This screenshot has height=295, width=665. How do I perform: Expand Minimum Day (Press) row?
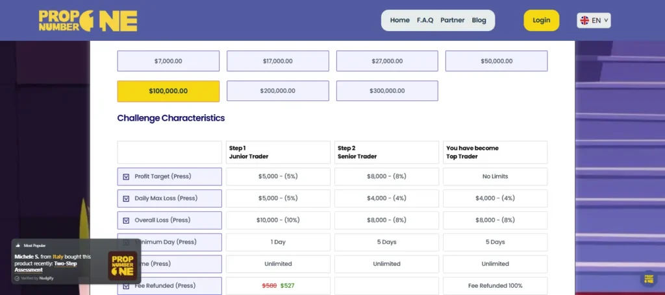coord(169,242)
